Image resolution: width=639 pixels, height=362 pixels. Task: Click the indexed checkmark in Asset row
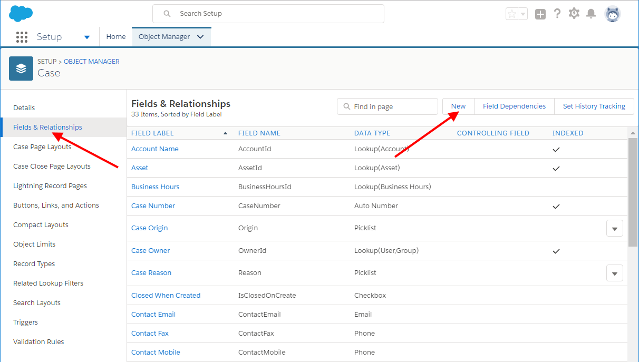click(556, 169)
